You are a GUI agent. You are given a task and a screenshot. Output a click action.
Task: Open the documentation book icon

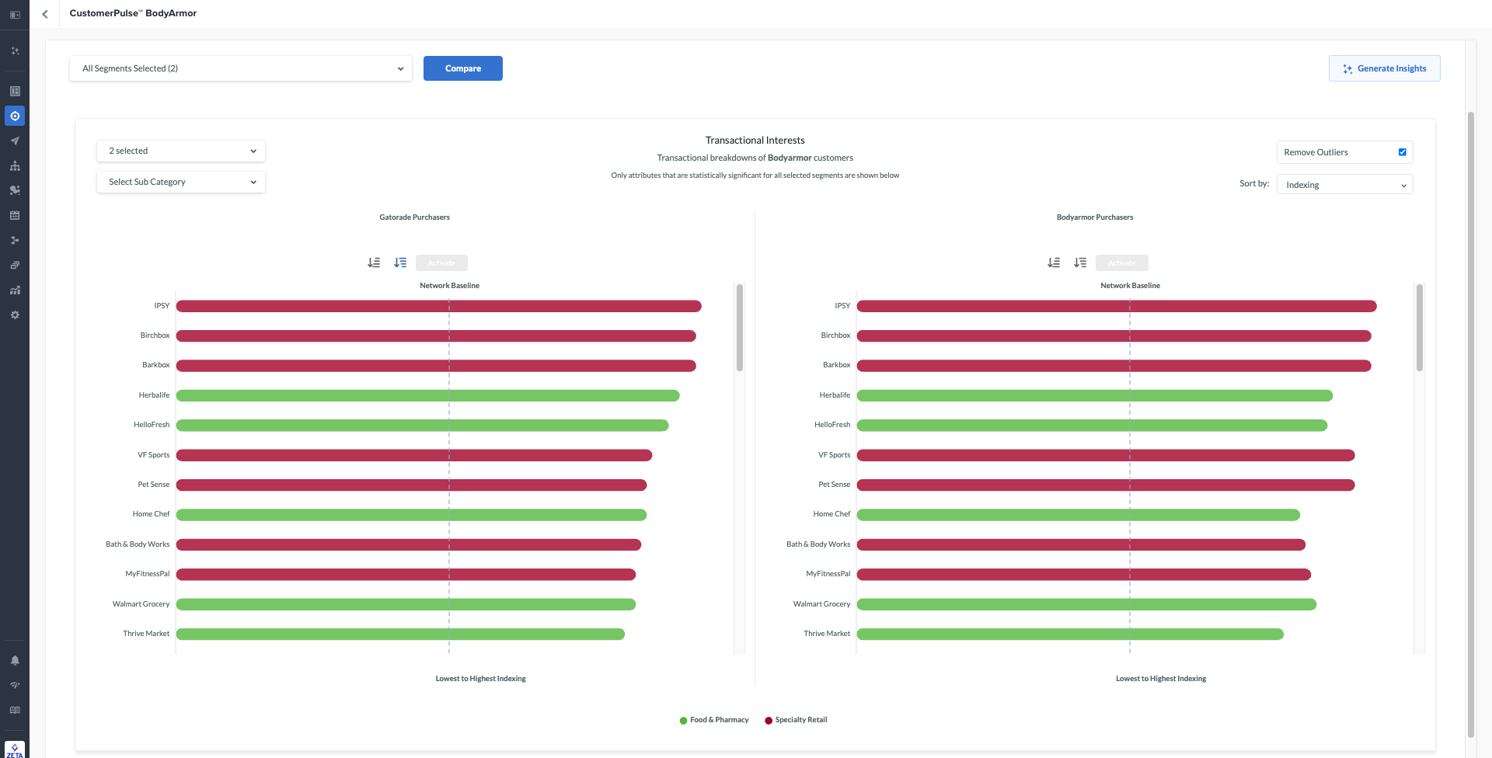coord(15,710)
